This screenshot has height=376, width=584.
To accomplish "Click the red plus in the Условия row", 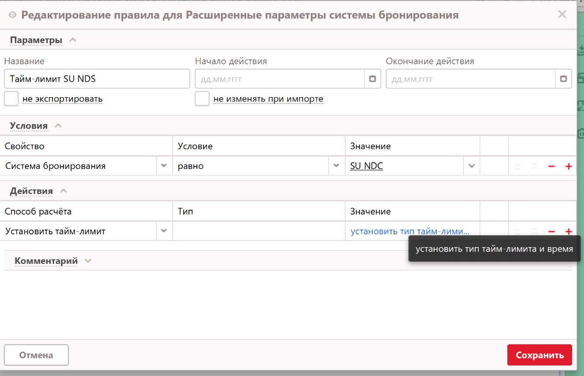I will [x=568, y=166].
